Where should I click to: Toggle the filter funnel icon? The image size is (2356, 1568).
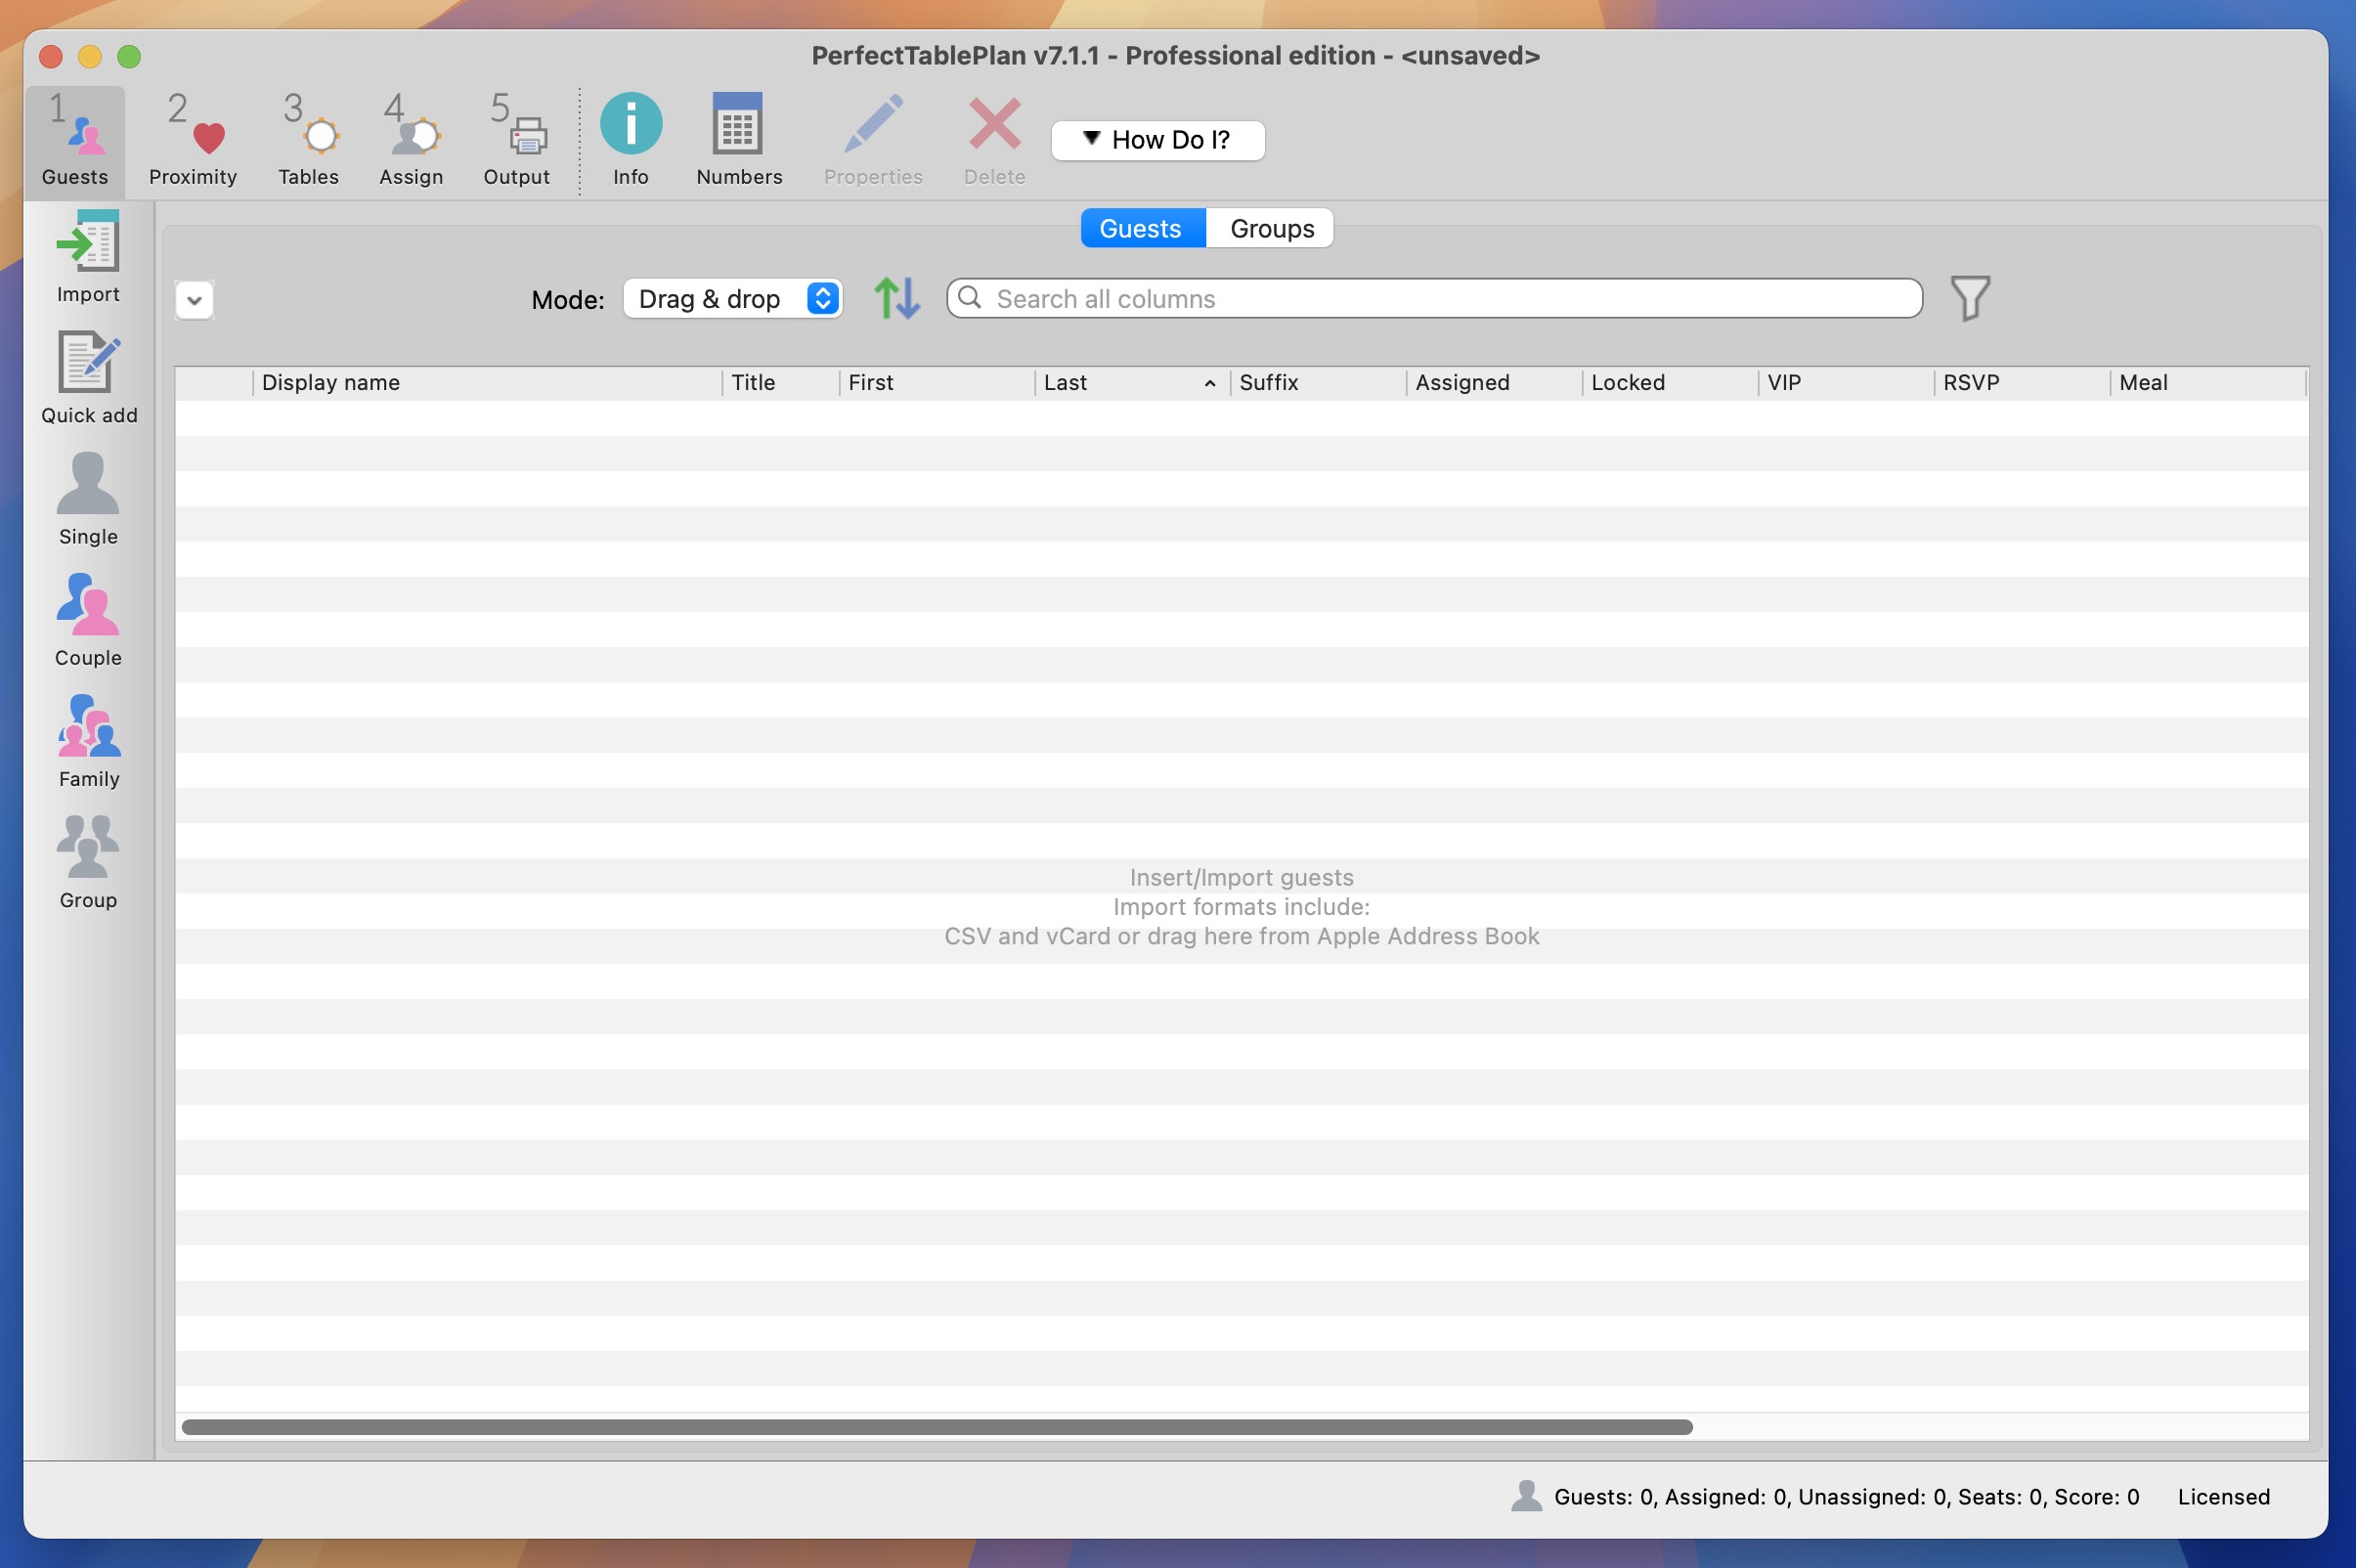pos(1969,298)
